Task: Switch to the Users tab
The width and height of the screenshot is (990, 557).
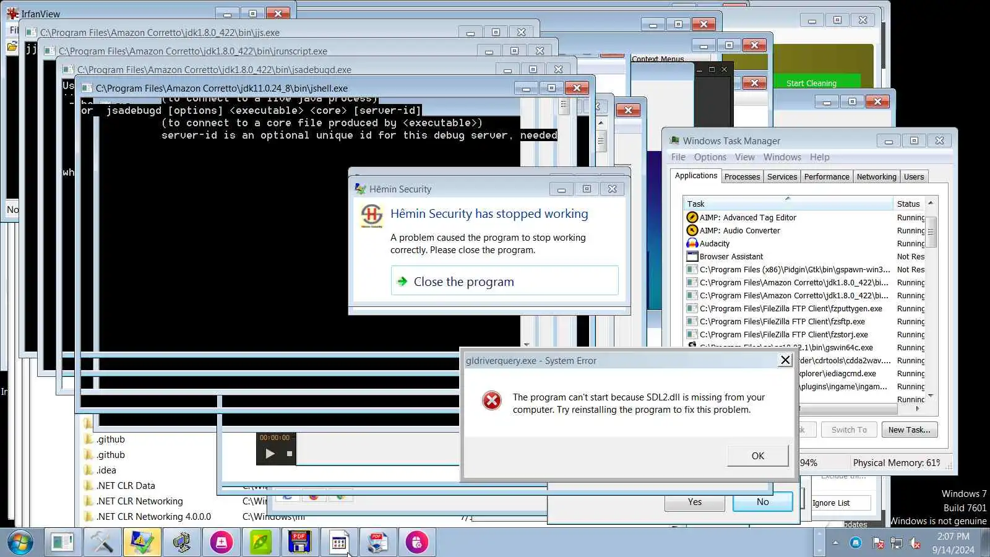Action: click(x=914, y=177)
